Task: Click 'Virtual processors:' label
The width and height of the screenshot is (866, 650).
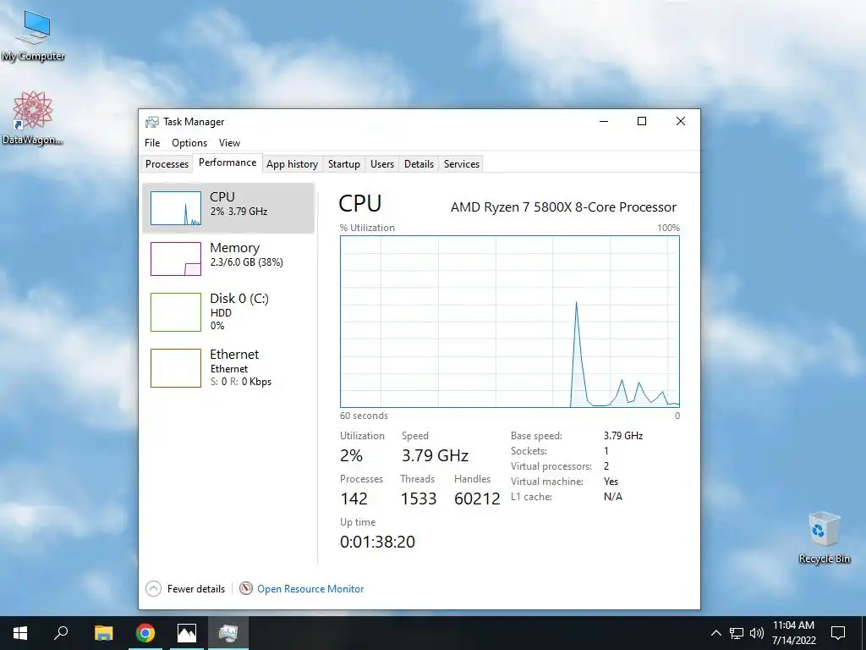Action: (551, 466)
